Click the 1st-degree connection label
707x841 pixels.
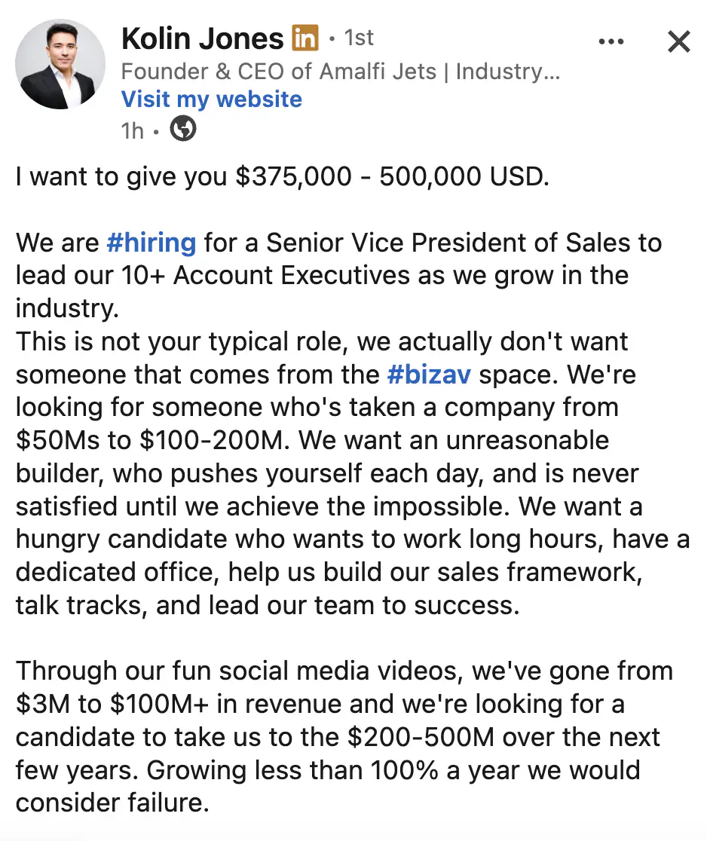pos(359,38)
